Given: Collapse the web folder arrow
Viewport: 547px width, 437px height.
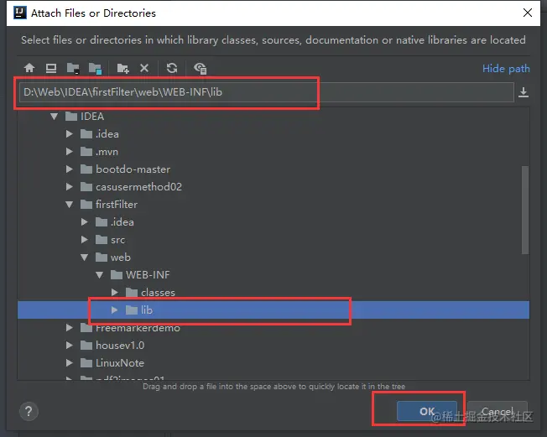Looking at the screenshot, I should coord(84,258).
